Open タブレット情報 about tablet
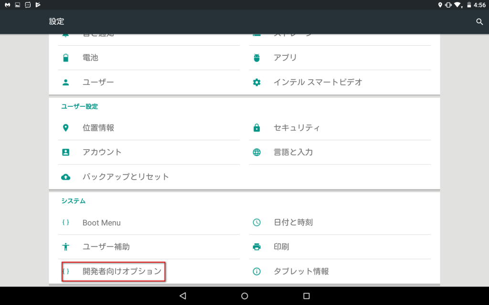 (301, 272)
